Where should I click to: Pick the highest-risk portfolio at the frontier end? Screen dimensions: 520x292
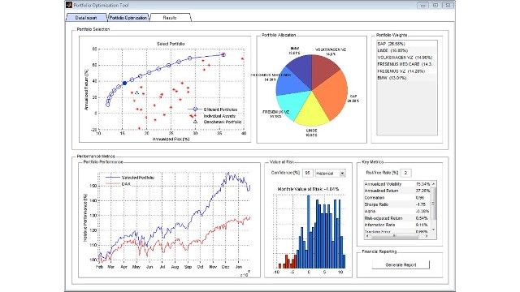pyautogui.click(x=223, y=55)
